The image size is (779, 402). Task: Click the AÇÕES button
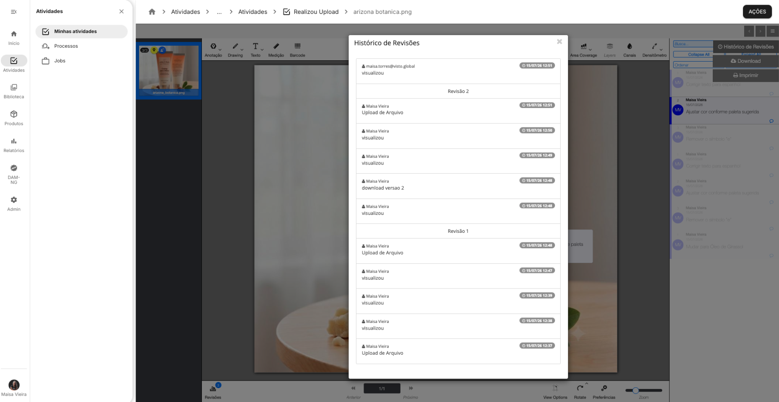pos(757,12)
